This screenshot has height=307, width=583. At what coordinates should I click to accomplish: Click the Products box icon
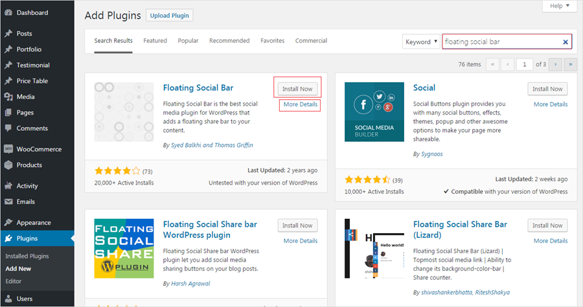(8, 165)
